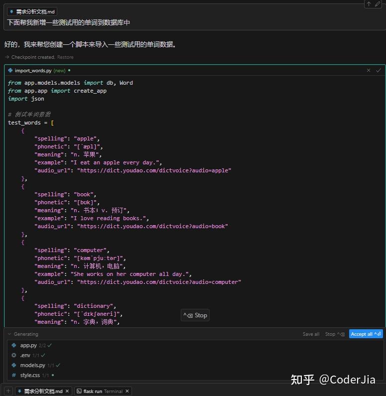386x396 pixels.
Task: Click the Python icon next to import_words.py
Action: click(x=10, y=70)
